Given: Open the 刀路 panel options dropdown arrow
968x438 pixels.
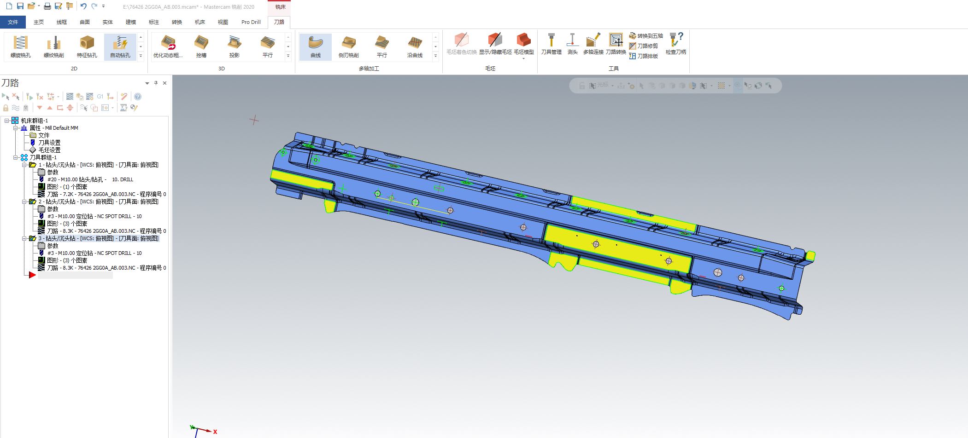Looking at the screenshot, I should 147,83.
